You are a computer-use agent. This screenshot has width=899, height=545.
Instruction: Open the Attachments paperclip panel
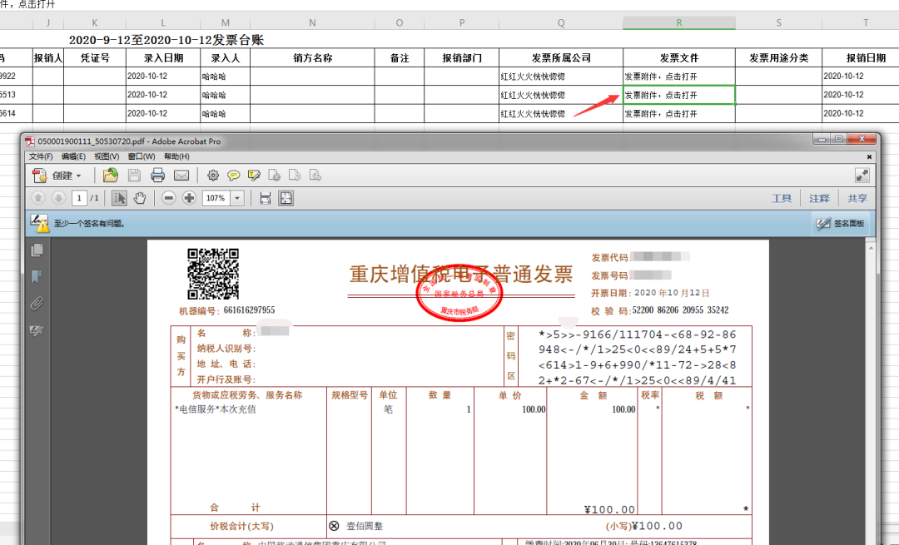34,304
